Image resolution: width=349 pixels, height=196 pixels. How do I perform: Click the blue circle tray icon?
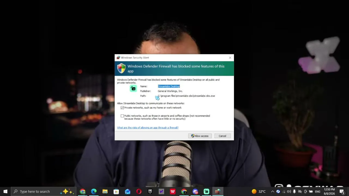coord(278,192)
